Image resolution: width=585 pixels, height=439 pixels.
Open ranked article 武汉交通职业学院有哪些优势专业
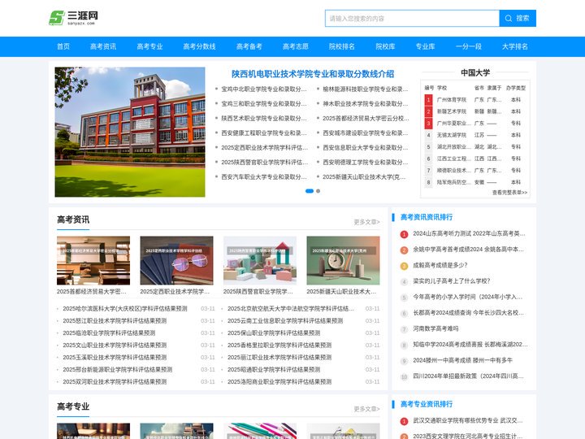tap(467, 421)
